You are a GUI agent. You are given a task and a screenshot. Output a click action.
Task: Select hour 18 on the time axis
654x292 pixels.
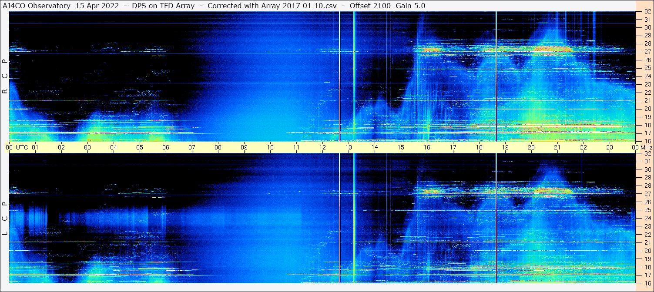(479, 147)
